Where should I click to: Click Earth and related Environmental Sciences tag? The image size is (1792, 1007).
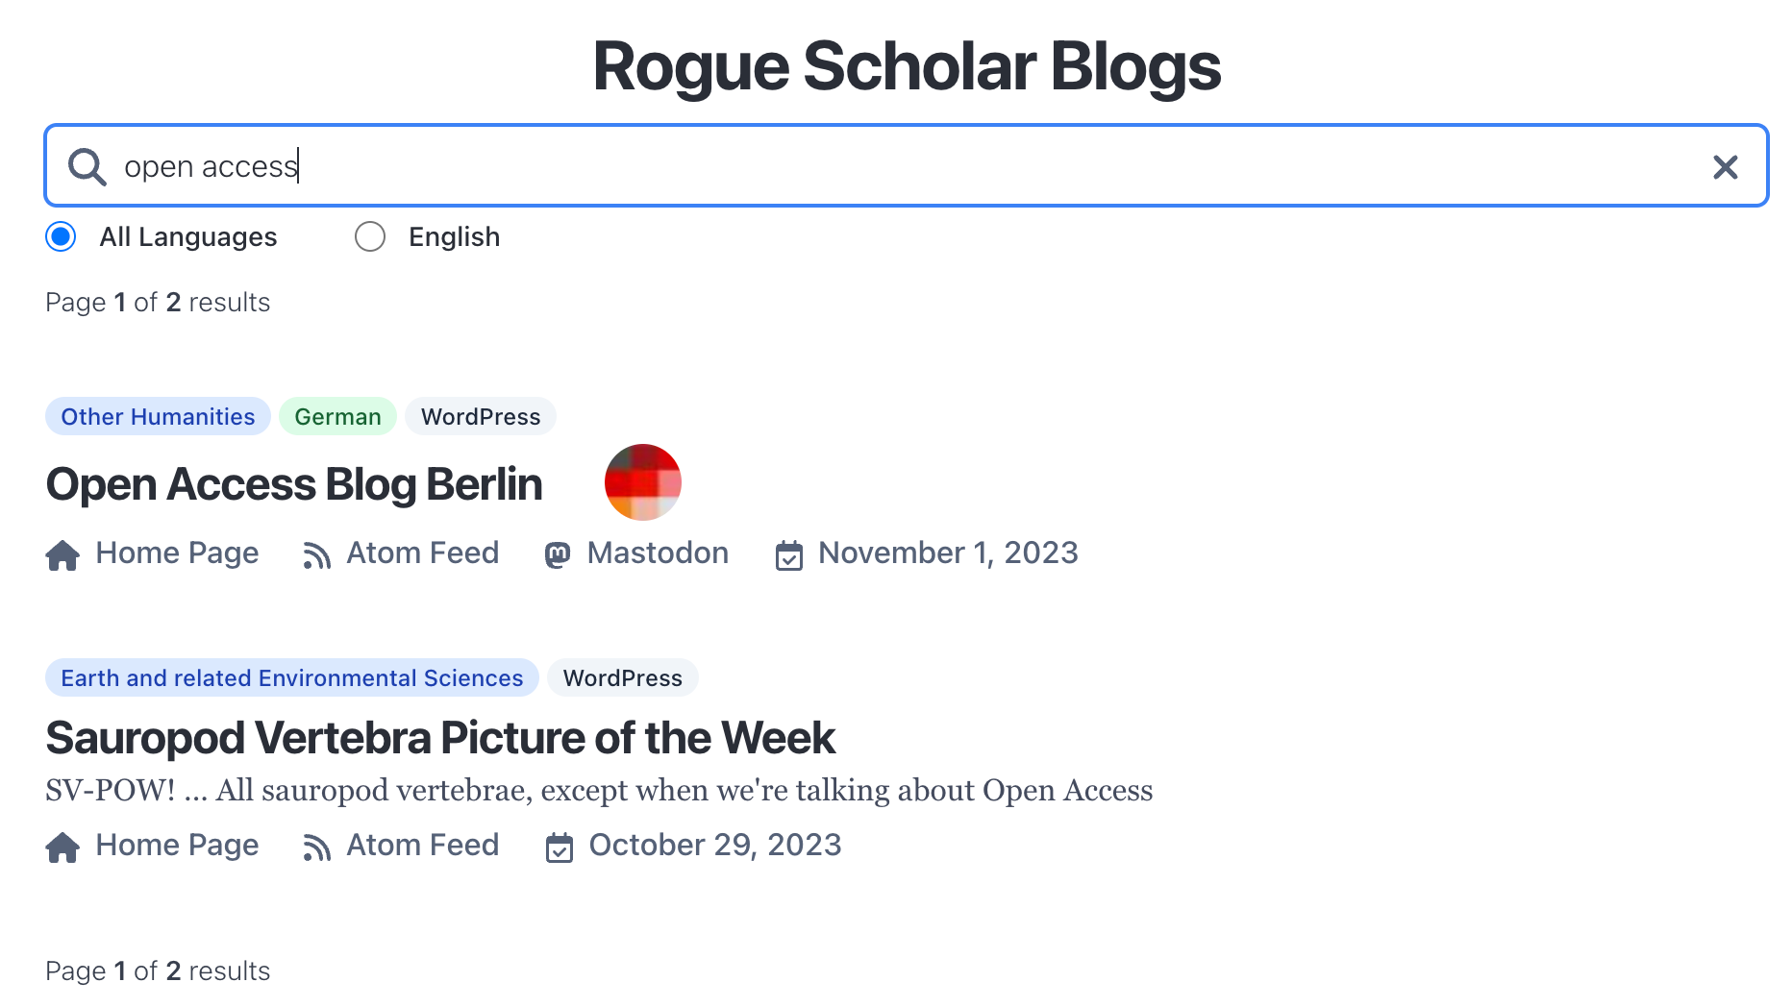[x=291, y=678]
